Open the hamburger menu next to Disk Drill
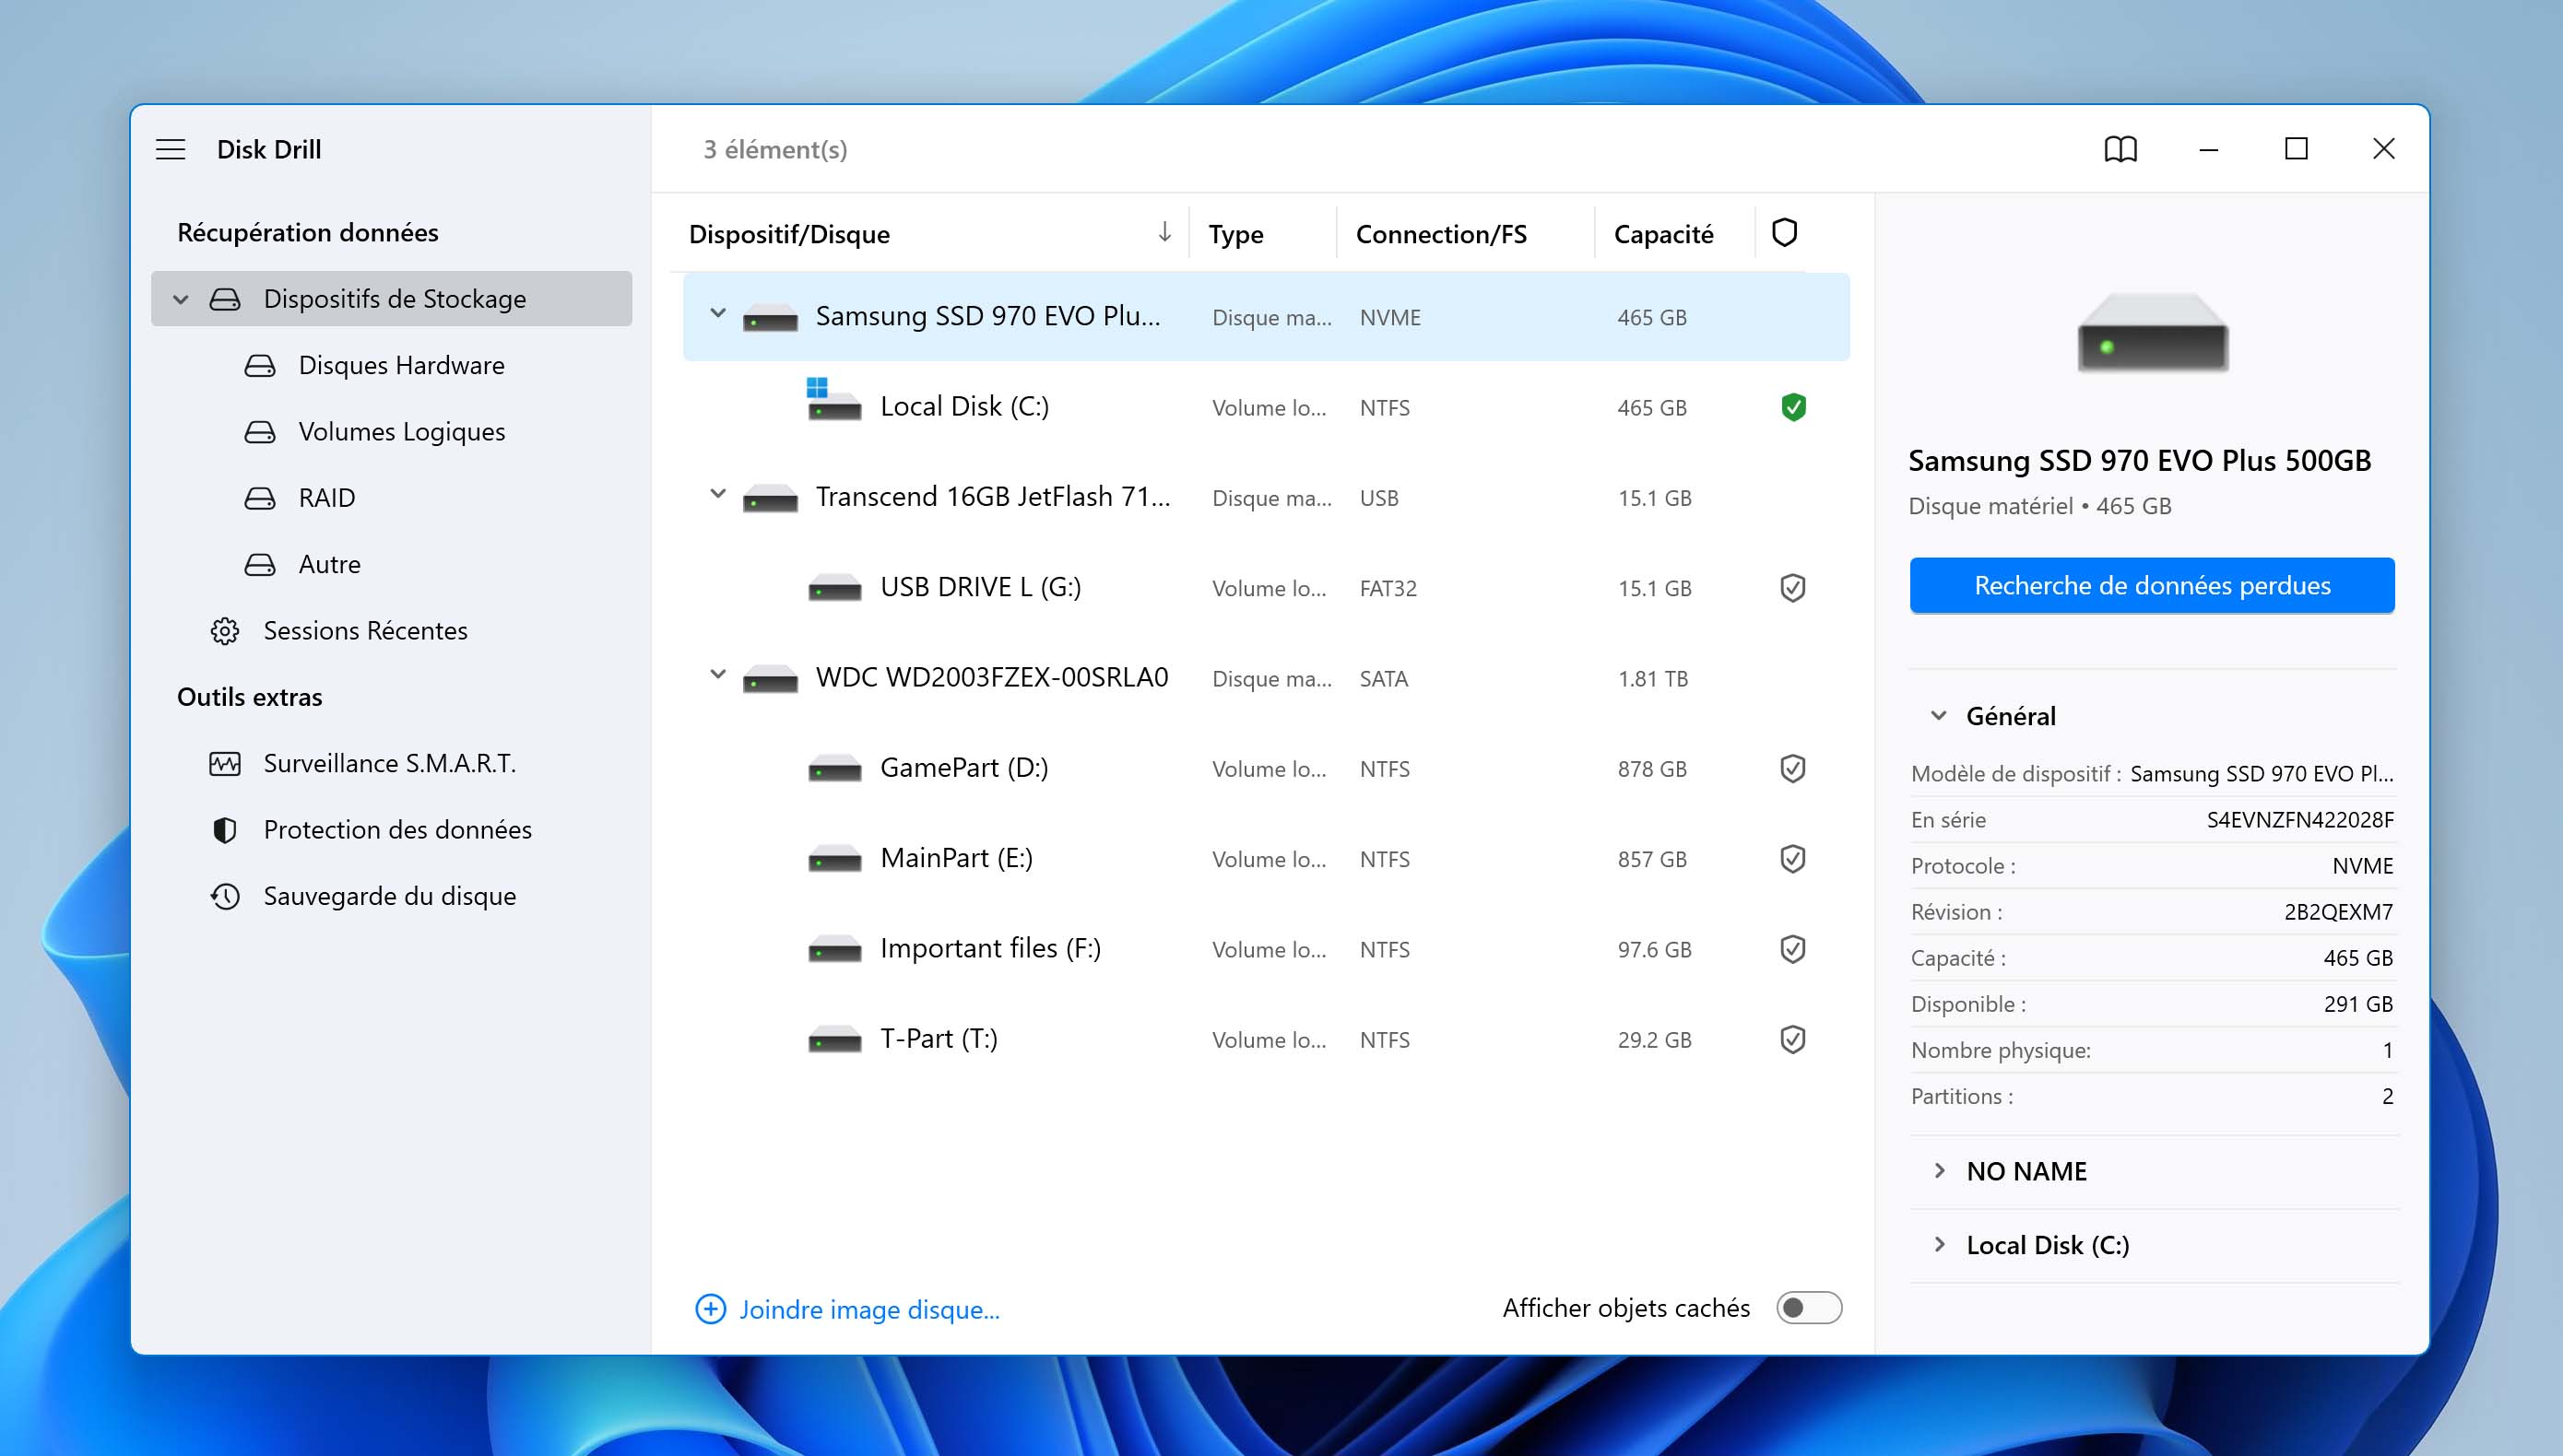The height and width of the screenshot is (1456, 2563). click(x=171, y=150)
